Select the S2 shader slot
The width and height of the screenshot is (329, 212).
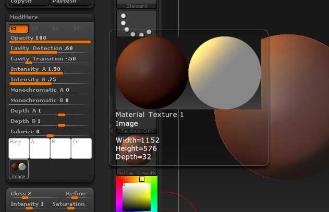pyautogui.click(x=35, y=29)
